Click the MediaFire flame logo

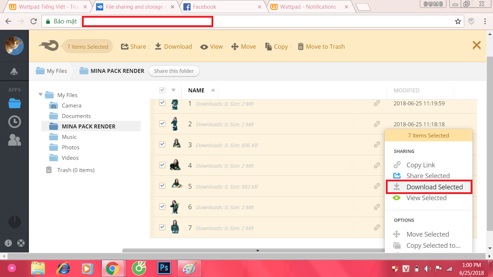[x=49, y=46]
